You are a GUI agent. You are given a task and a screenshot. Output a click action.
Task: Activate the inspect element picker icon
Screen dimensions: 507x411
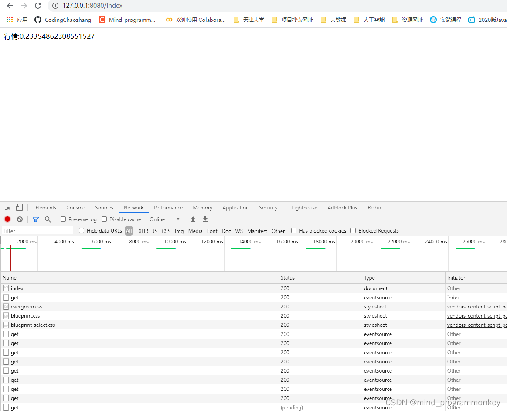pyautogui.click(x=8, y=207)
